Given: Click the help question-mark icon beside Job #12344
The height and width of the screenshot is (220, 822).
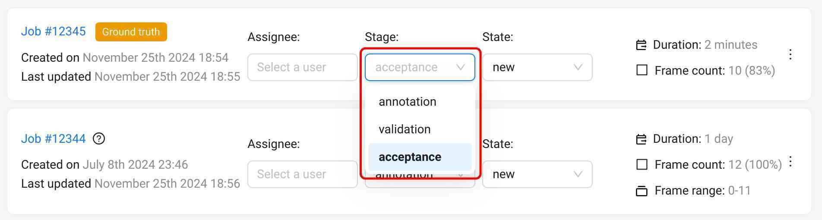Looking at the screenshot, I should point(99,138).
